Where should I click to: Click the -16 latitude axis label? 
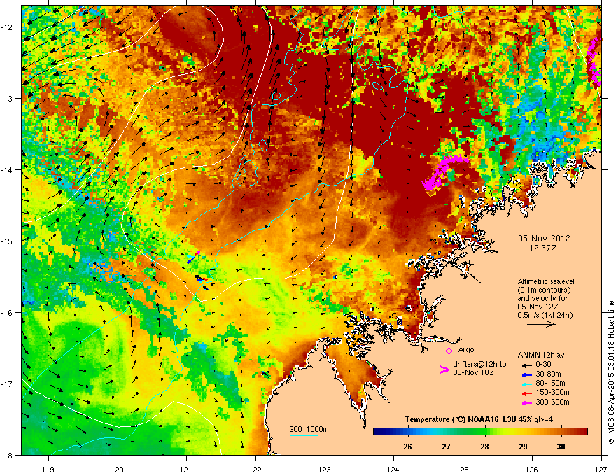7,313
